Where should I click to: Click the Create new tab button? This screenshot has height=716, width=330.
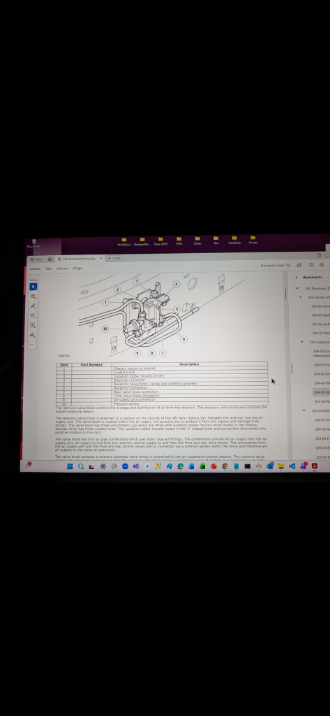(x=114, y=258)
